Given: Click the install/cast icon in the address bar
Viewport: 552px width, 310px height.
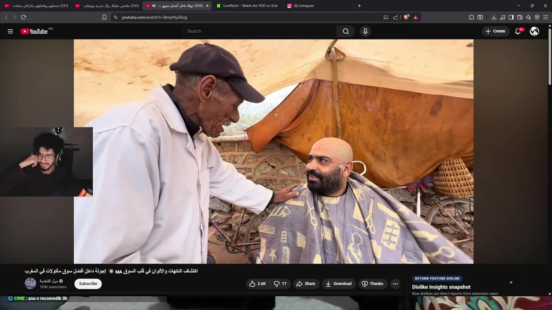Looking at the screenshot, I should [x=386, y=17].
